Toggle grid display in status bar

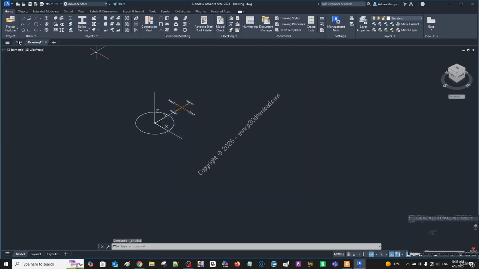[348, 254]
